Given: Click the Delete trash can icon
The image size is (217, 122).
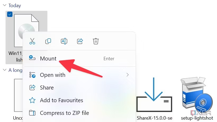Looking at the screenshot, I should [96, 41].
